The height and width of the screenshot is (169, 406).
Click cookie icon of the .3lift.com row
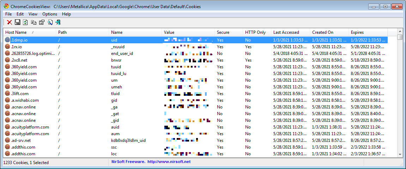[7, 94]
